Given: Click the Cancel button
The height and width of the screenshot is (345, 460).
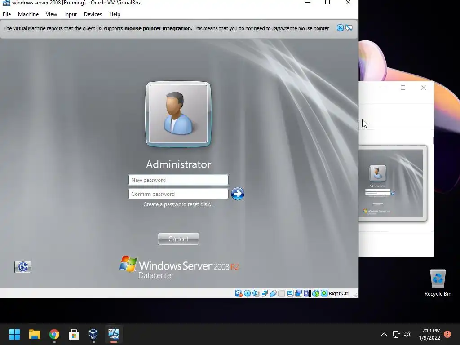Looking at the screenshot, I should tap(178, 239).
